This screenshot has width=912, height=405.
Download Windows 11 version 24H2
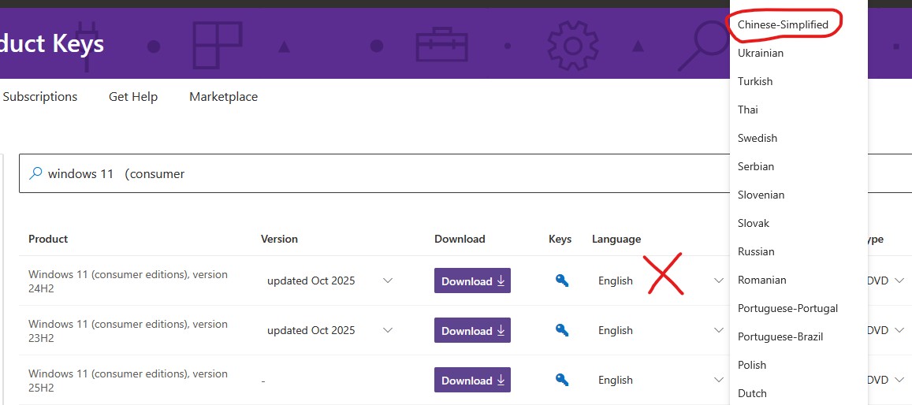click(x=472, y=281)
